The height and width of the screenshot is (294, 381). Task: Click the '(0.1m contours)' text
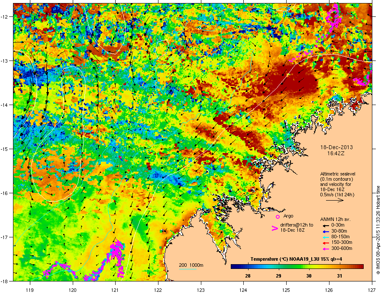[336, 179]
